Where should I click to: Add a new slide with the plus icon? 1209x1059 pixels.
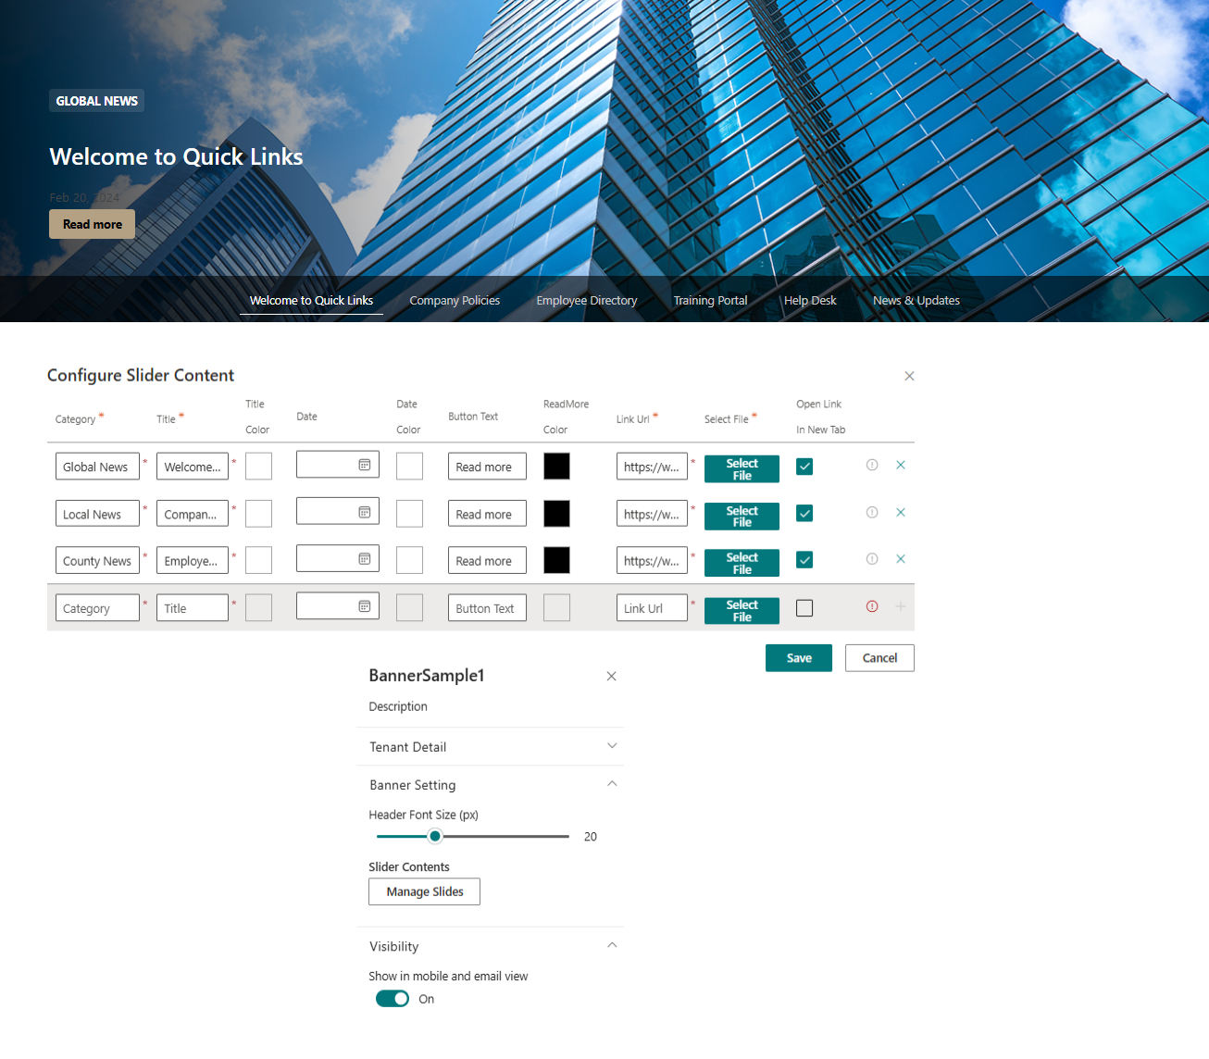tap(900, 606)
